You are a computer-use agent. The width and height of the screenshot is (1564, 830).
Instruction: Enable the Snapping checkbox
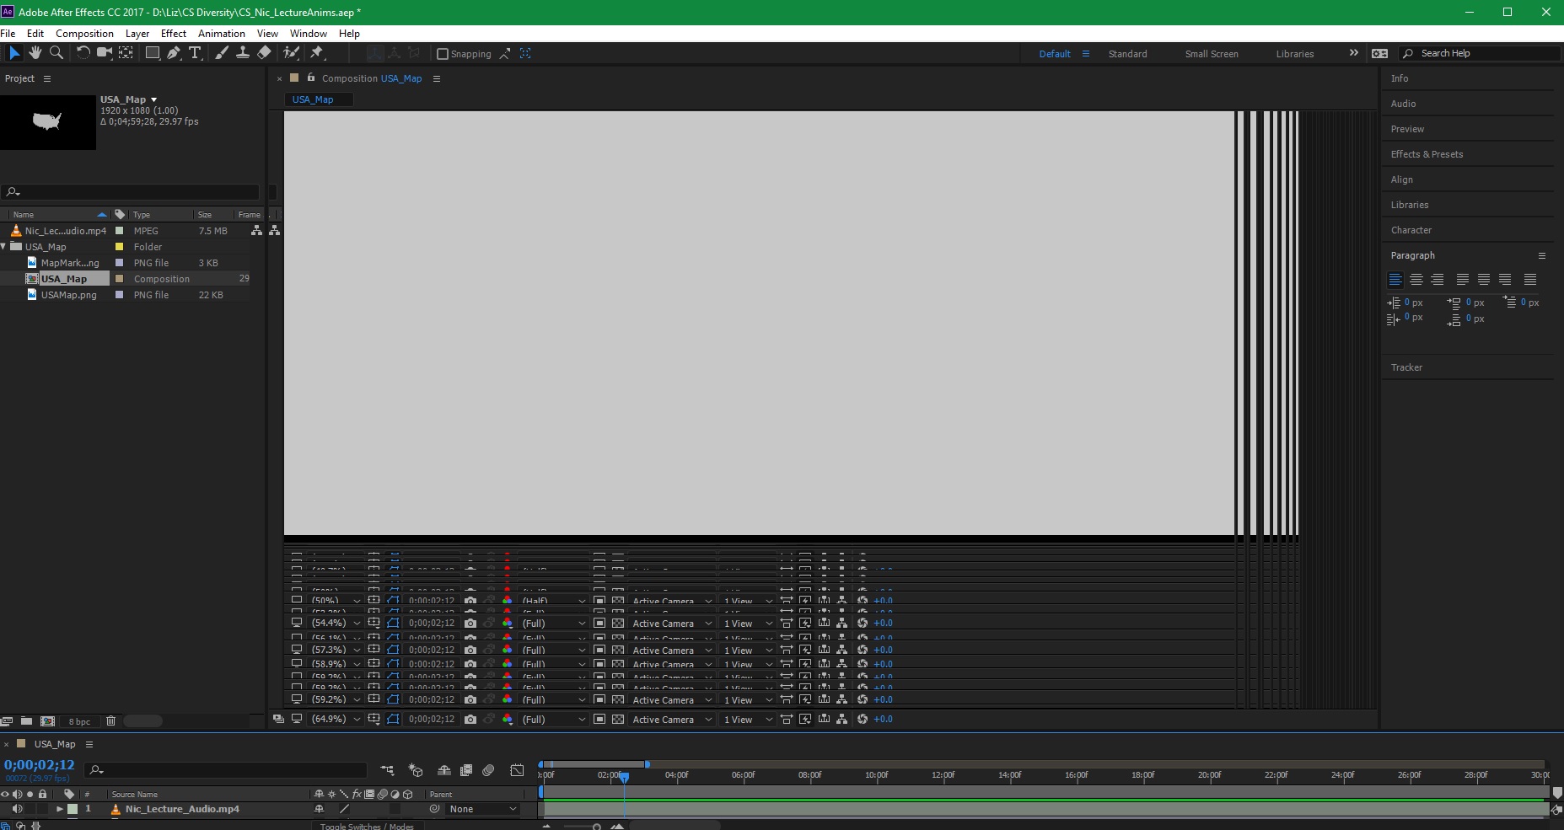pos(443,54)
